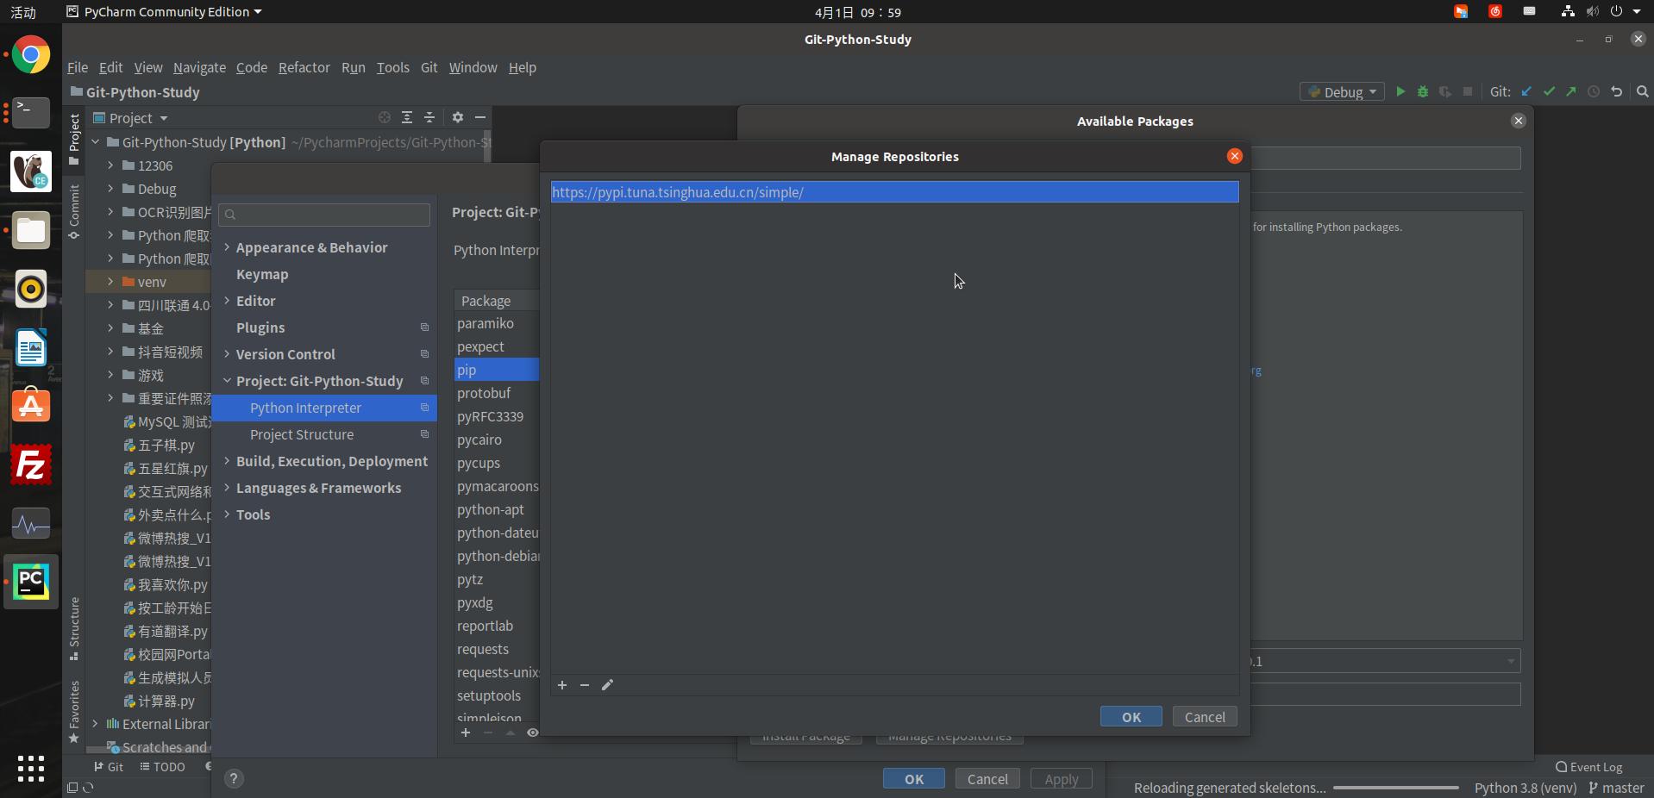Launch Google Chrome from the dock
Viewport: 1654px width, 798px height.
coord(31,56)
